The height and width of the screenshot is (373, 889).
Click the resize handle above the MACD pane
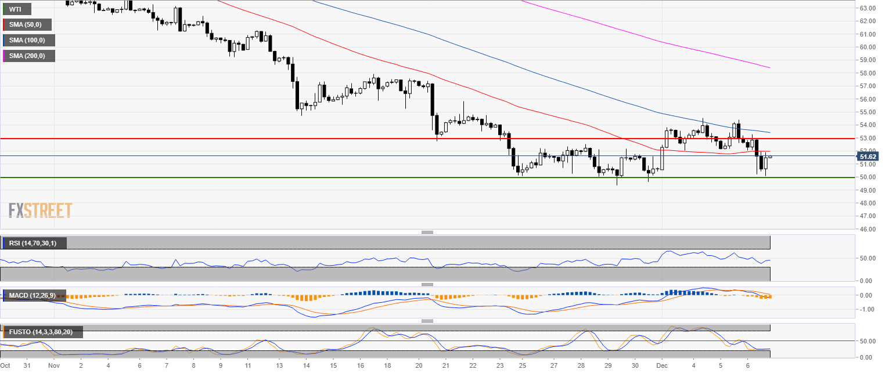[427, 284]
